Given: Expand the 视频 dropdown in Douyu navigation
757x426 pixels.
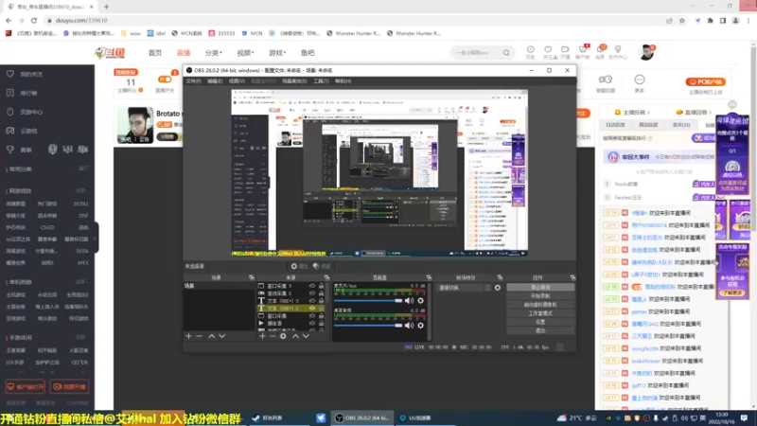Looking at the screenshot, I should tap(245, 53).
